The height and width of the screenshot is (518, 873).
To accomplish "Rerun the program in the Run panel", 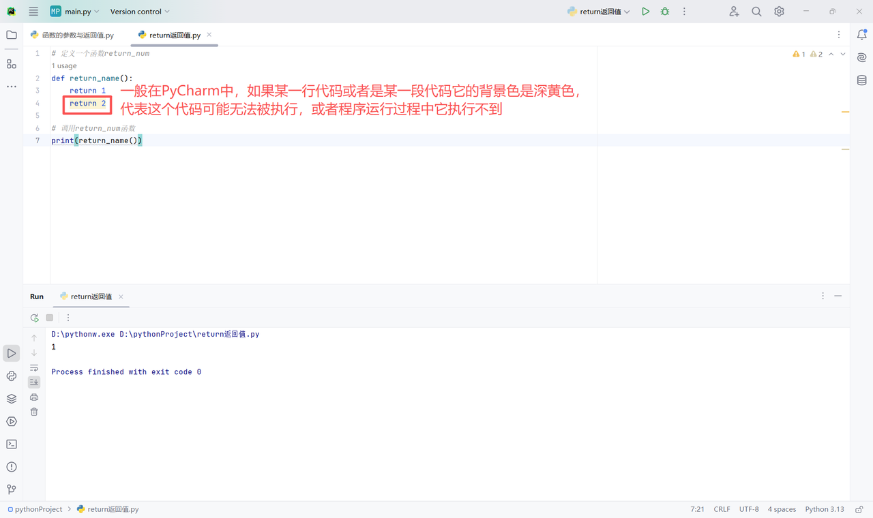I will tap(34, 318).
